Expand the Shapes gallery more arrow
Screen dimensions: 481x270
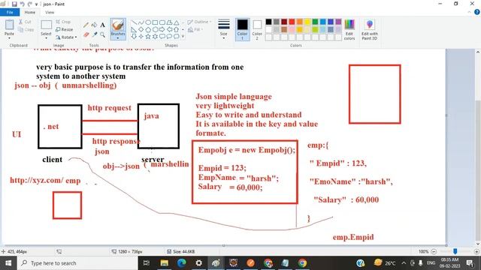[183, 37]
